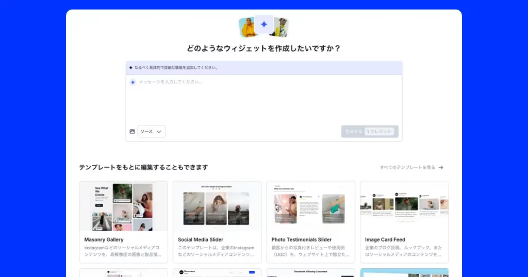This screenshot has width=528, height=277.
Task: Select the Masonry Gallery template thumbnail
Action: click(124, 206)
